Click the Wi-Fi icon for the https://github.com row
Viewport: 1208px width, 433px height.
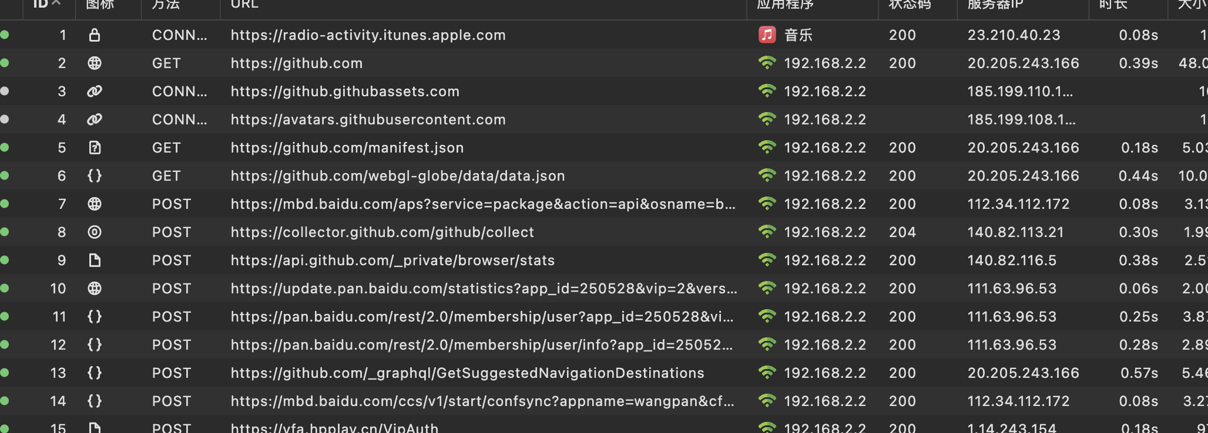[x=767, y=63]
